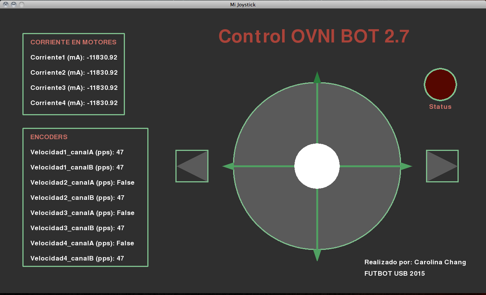Click the Control OVNI BOT 2.7 title
This screenshot has height=295, width=486.
pos(314,37)
